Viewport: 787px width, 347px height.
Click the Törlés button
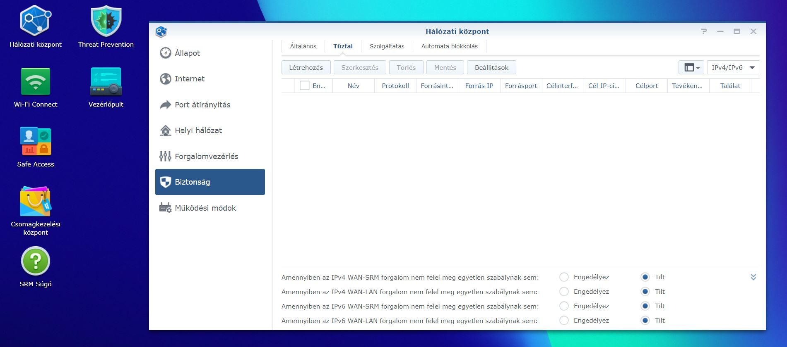click(x=406, y=67)
